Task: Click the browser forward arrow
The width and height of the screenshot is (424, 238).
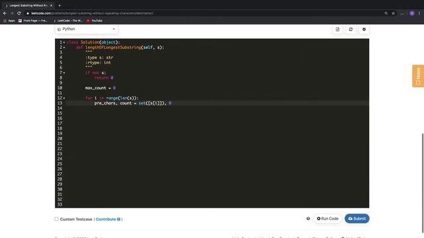Action: click(x=12, y=13)
